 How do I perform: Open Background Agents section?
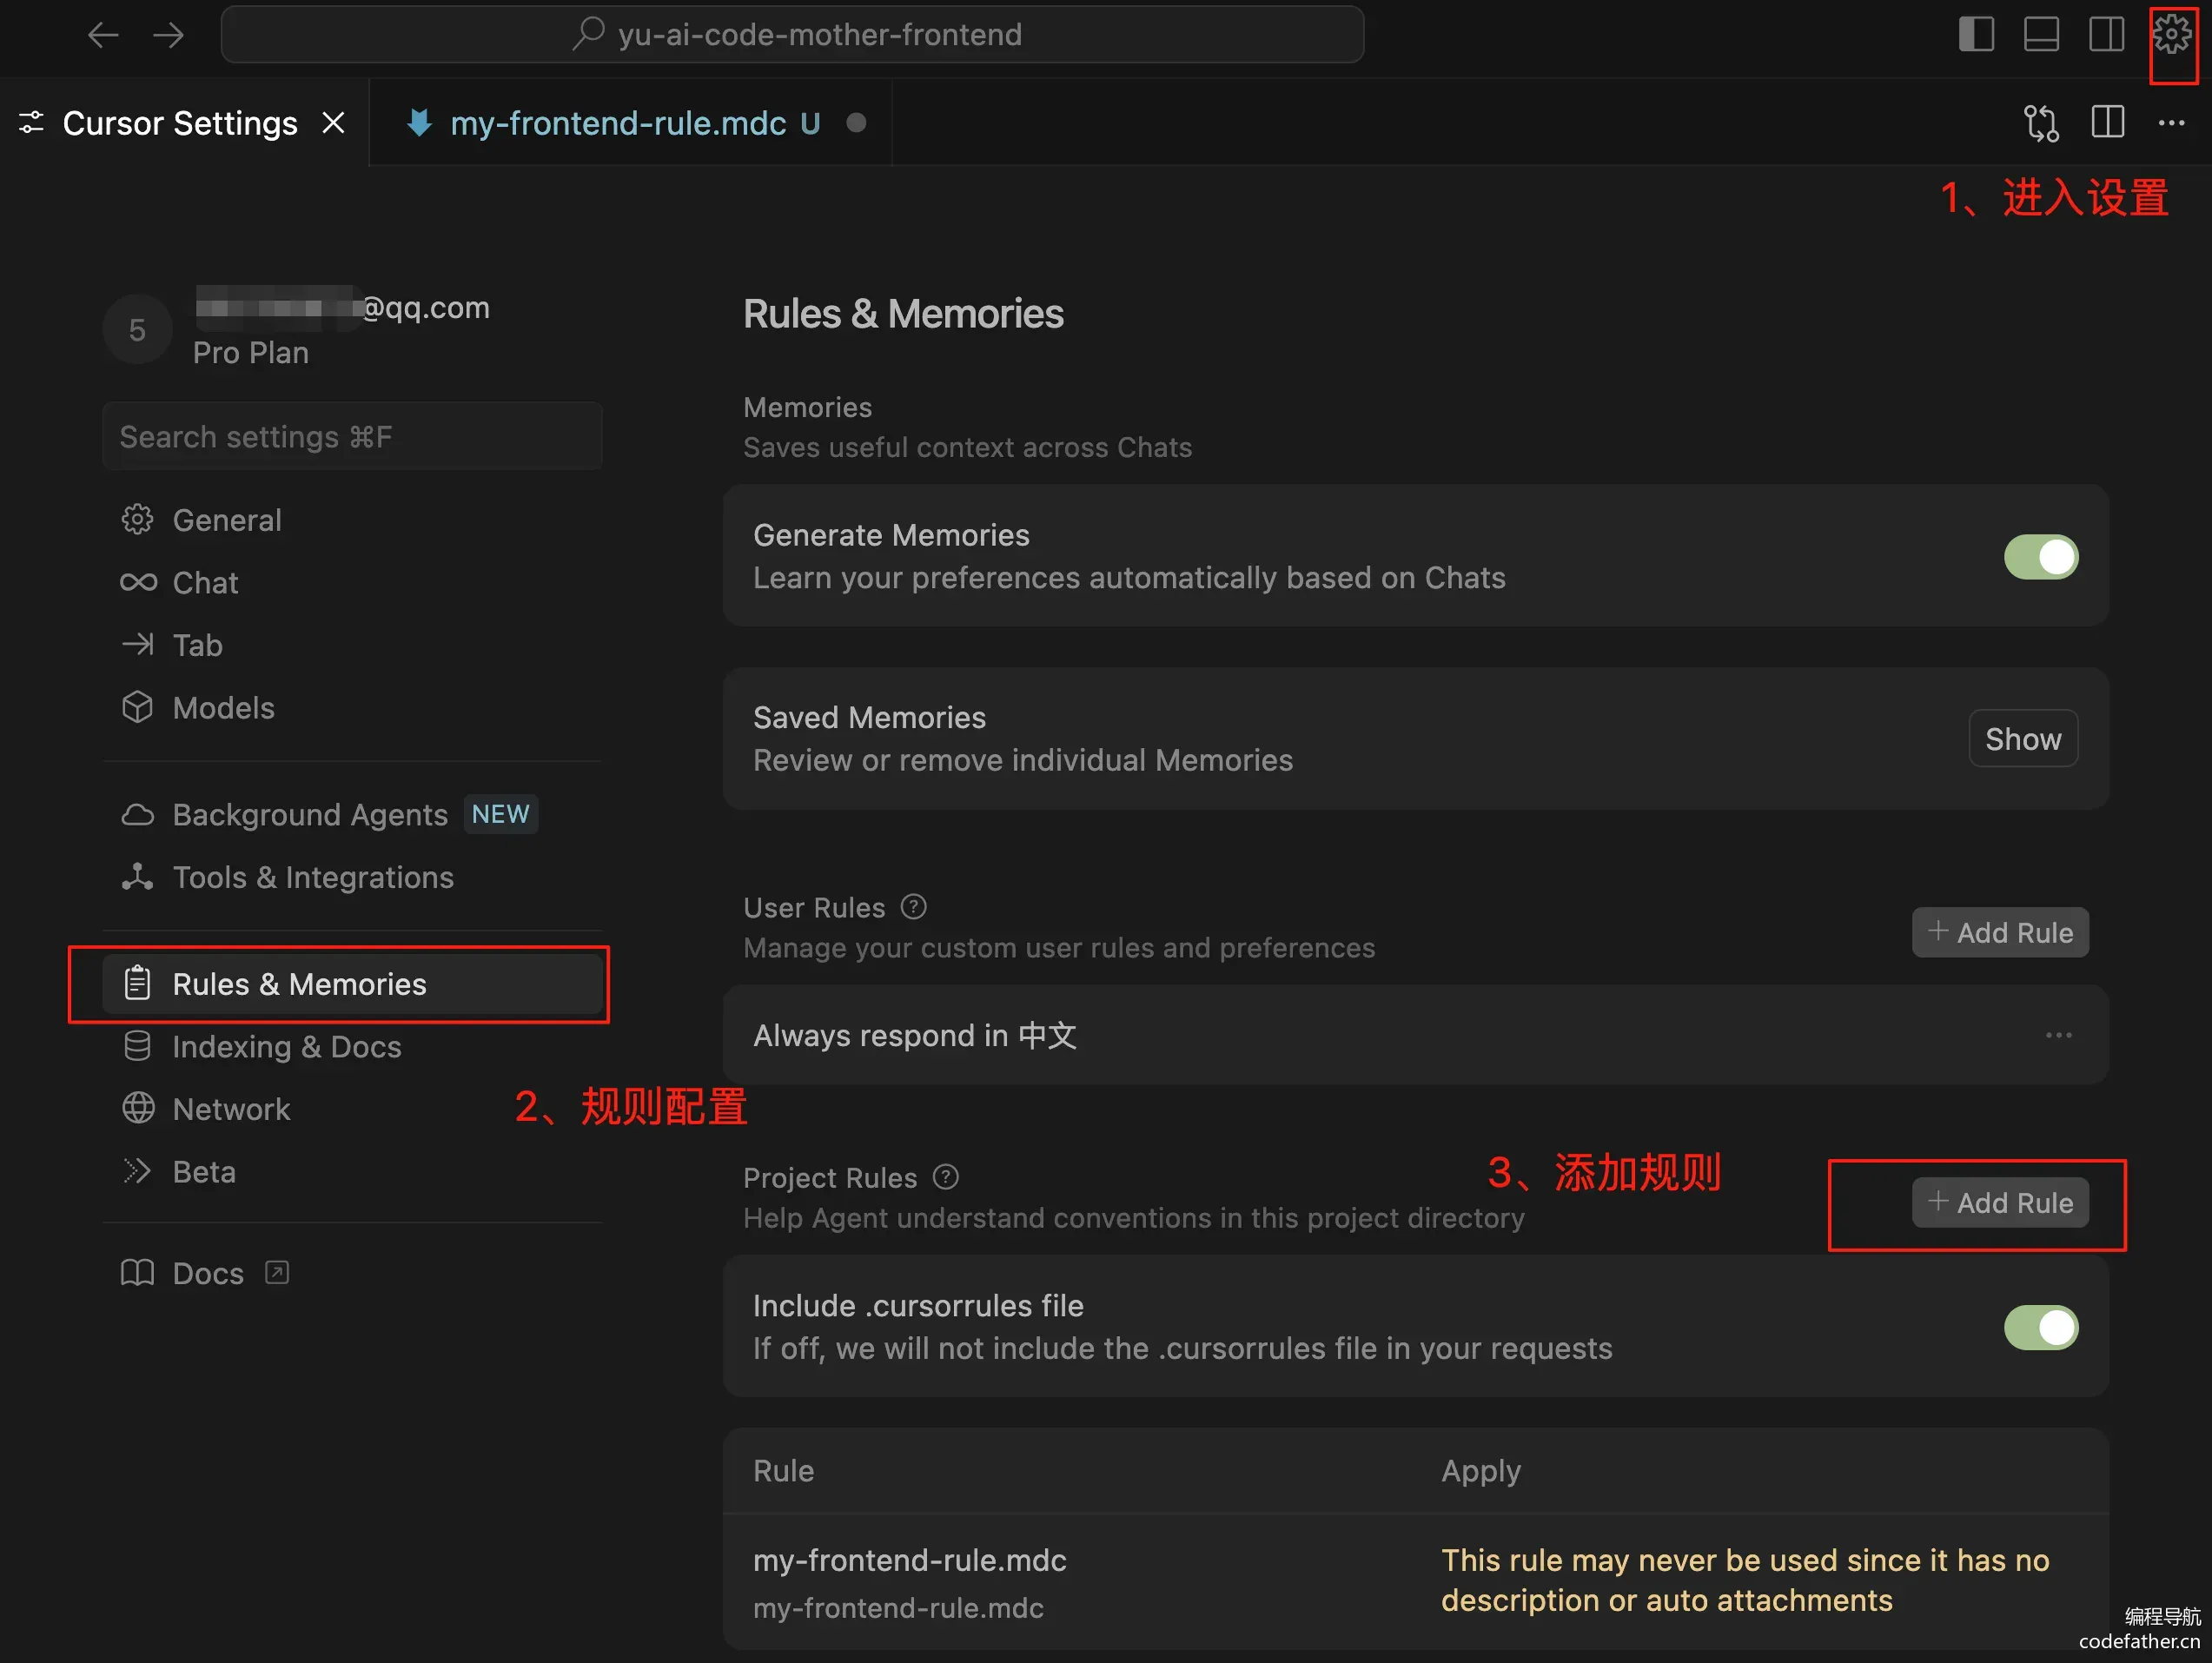point(352,815)
